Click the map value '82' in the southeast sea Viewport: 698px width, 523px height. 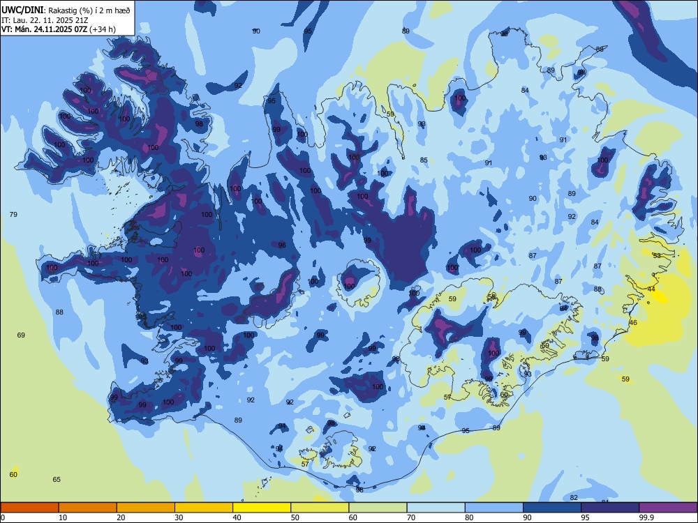(x=574, y=498)
